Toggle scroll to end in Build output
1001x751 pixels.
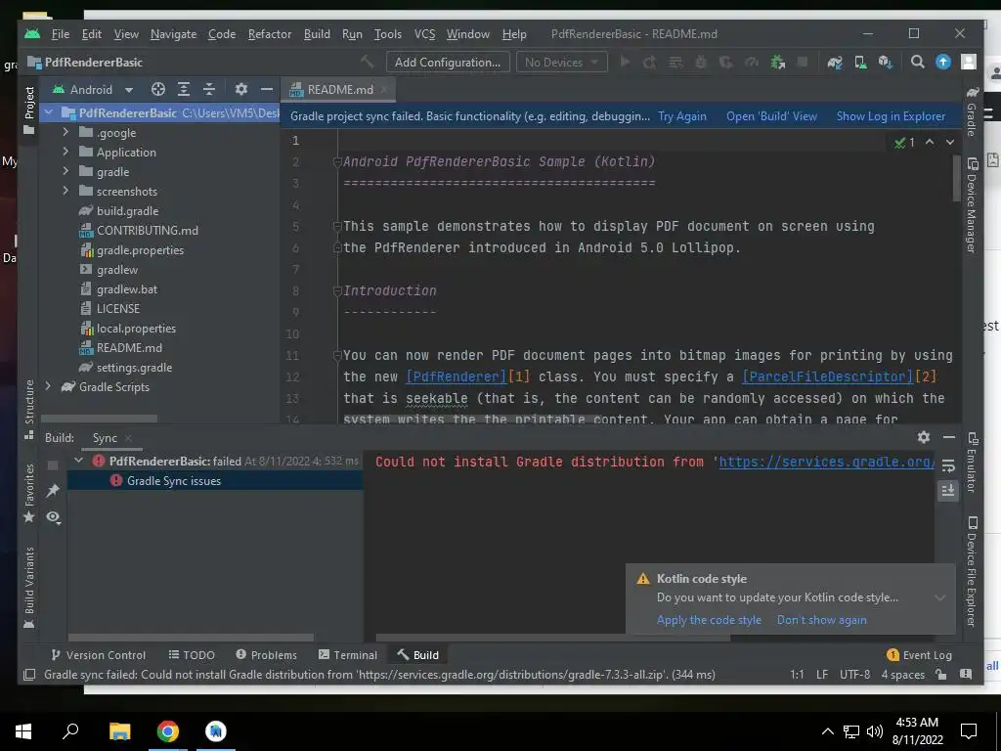(948, 491)
